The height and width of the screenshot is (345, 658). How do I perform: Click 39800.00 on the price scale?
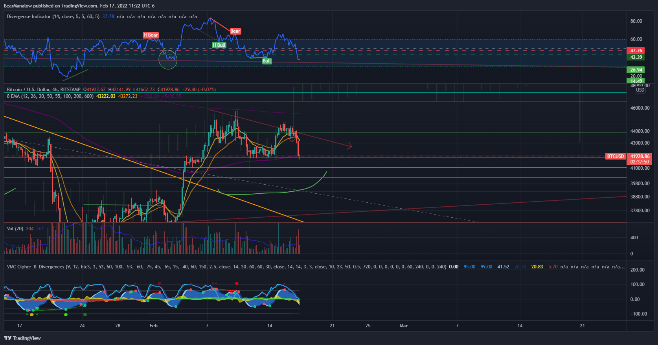point(640,184)
